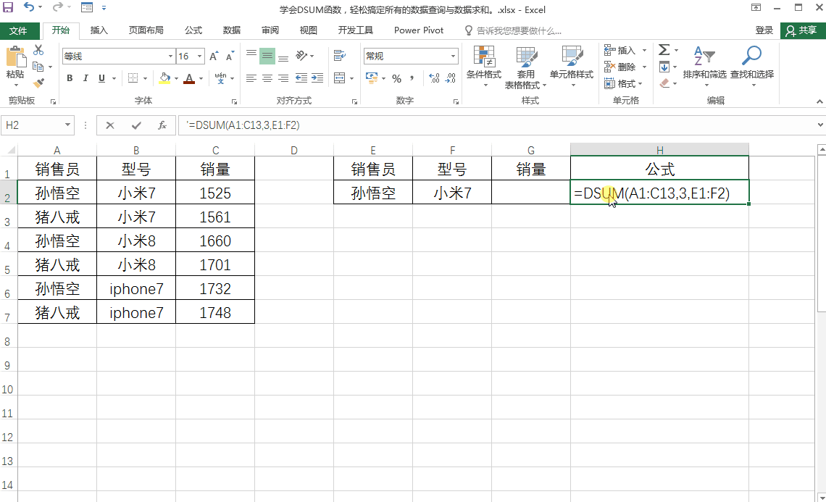The width and height of the screenshot is (826, 502).
Task: Toggle Italic formatting
Action: pyautogui.click(x=85, y=78)
